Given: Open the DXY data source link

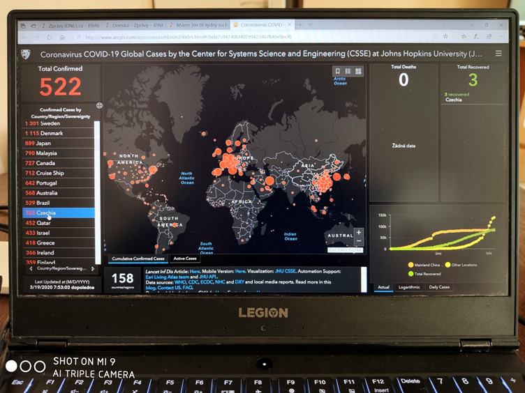Looking at the screenshot, I should 239,282.
